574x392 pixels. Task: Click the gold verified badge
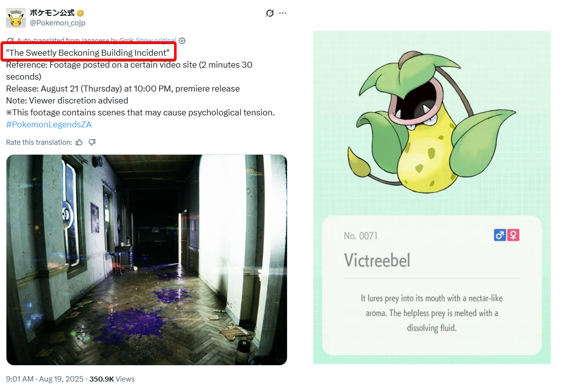[81, 13]
